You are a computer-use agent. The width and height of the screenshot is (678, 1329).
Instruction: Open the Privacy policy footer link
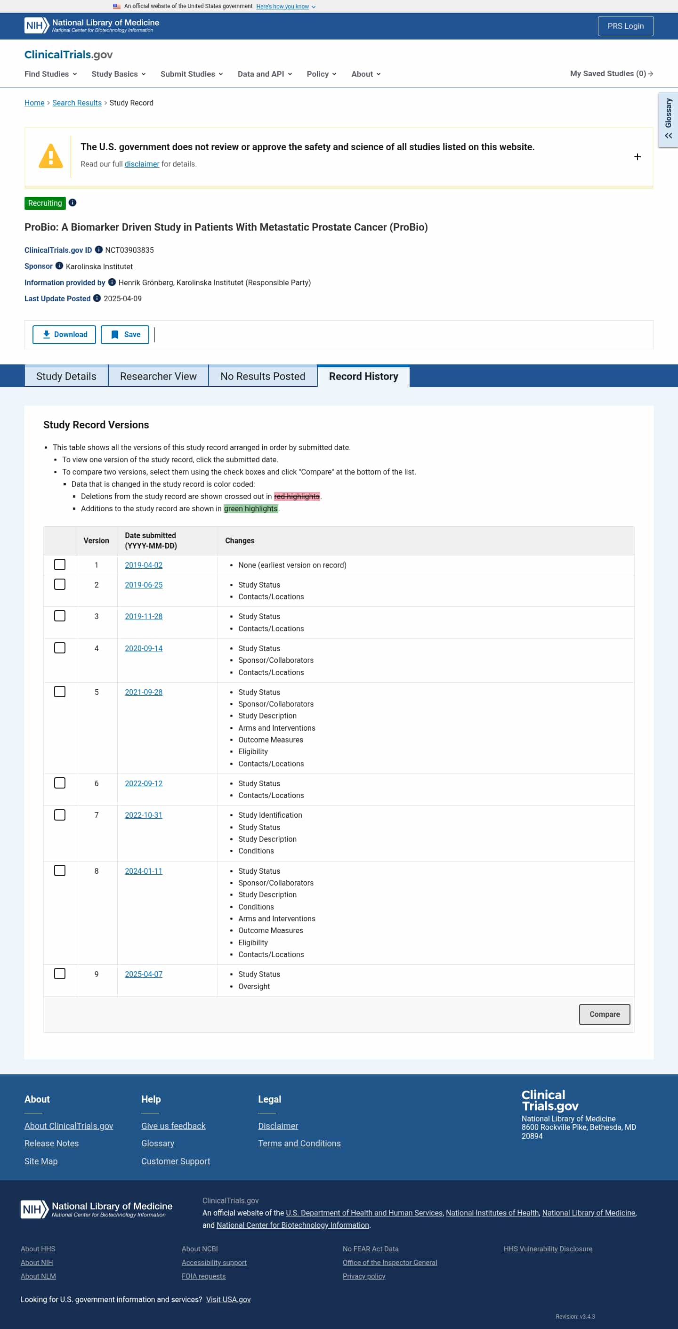(364, 1276)
